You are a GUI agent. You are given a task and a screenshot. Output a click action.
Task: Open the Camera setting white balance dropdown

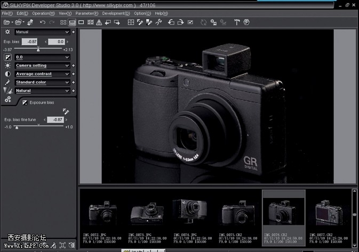[x=42, y=65]
